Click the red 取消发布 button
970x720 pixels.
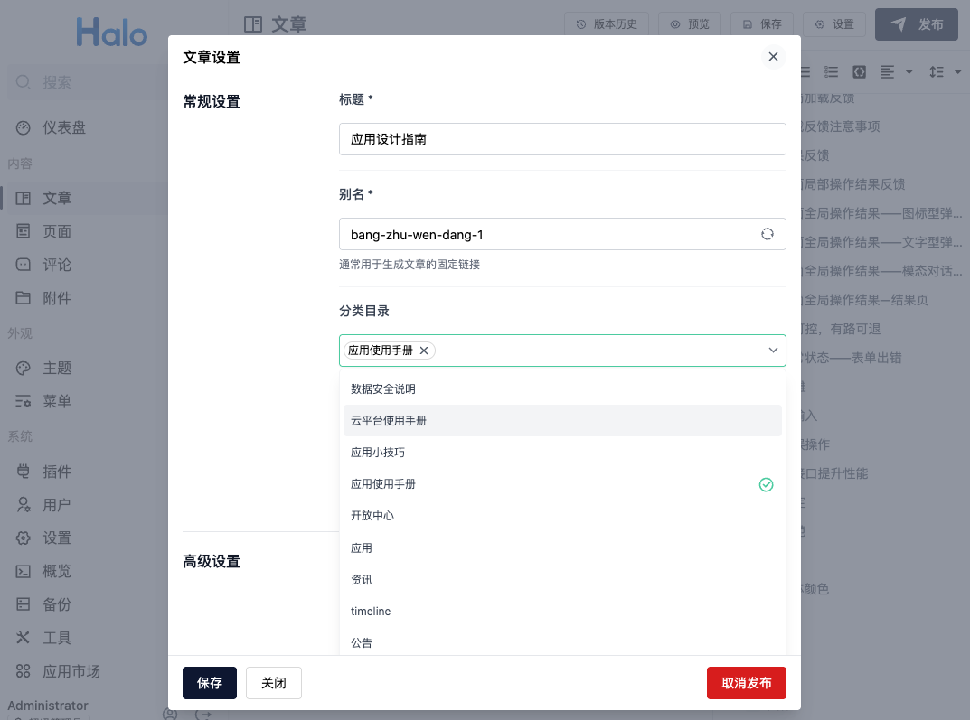pos(746,683)
